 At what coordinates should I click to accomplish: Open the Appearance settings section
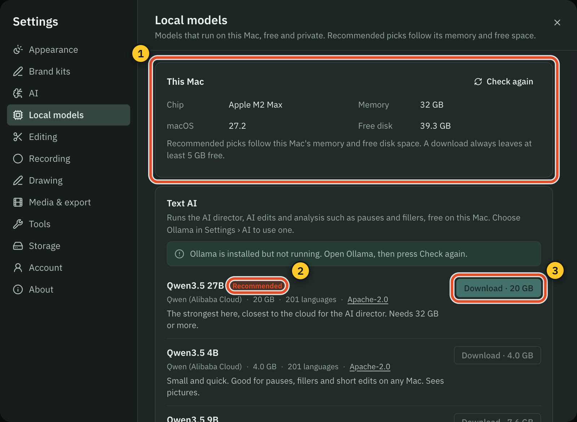coord(69,50)
